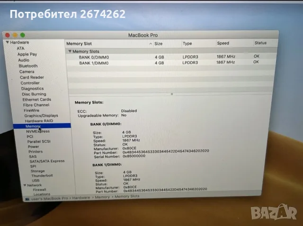Sort by the Speed column header
The image size is (303, 226).
(x=223, y=43)
